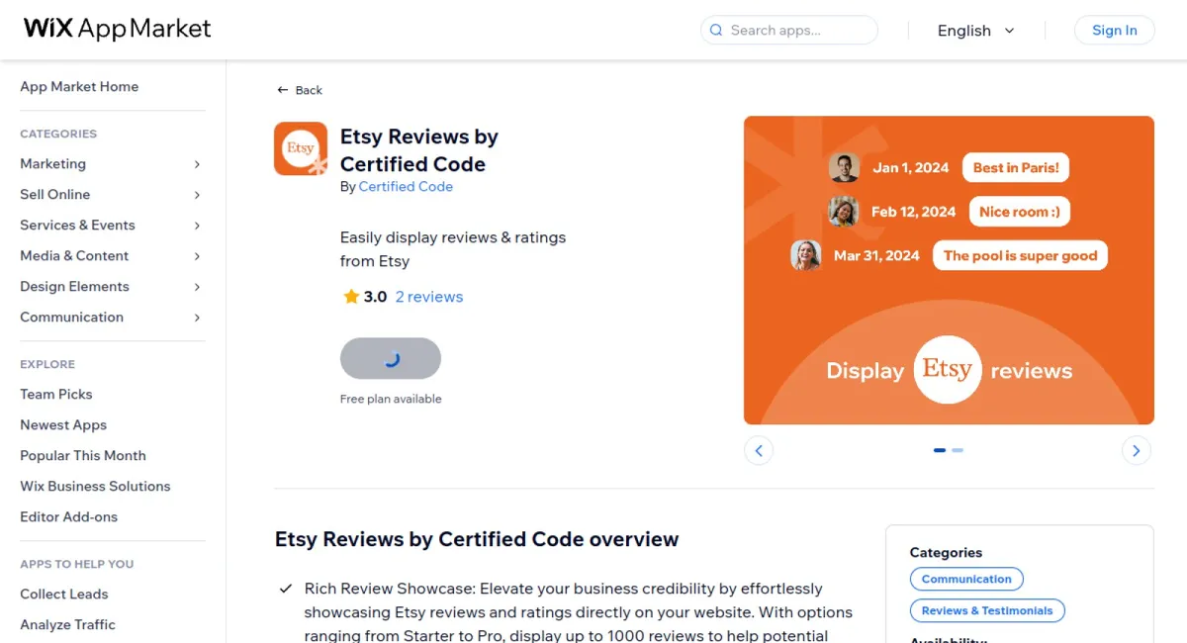Click the Etsy promotional banner image
This screenshot has width=1187, height=643.
[x=949, y=270]
